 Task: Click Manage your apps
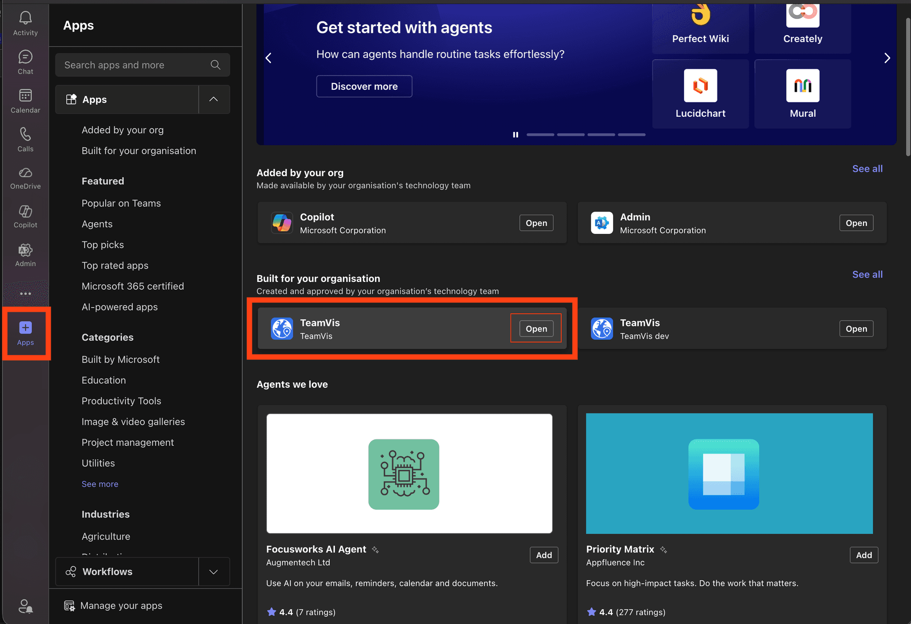121,605
